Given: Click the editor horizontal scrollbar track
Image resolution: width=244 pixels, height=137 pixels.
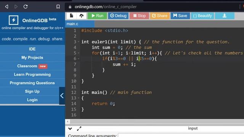Looking at the screenshot, I should [x=157, y=122].
